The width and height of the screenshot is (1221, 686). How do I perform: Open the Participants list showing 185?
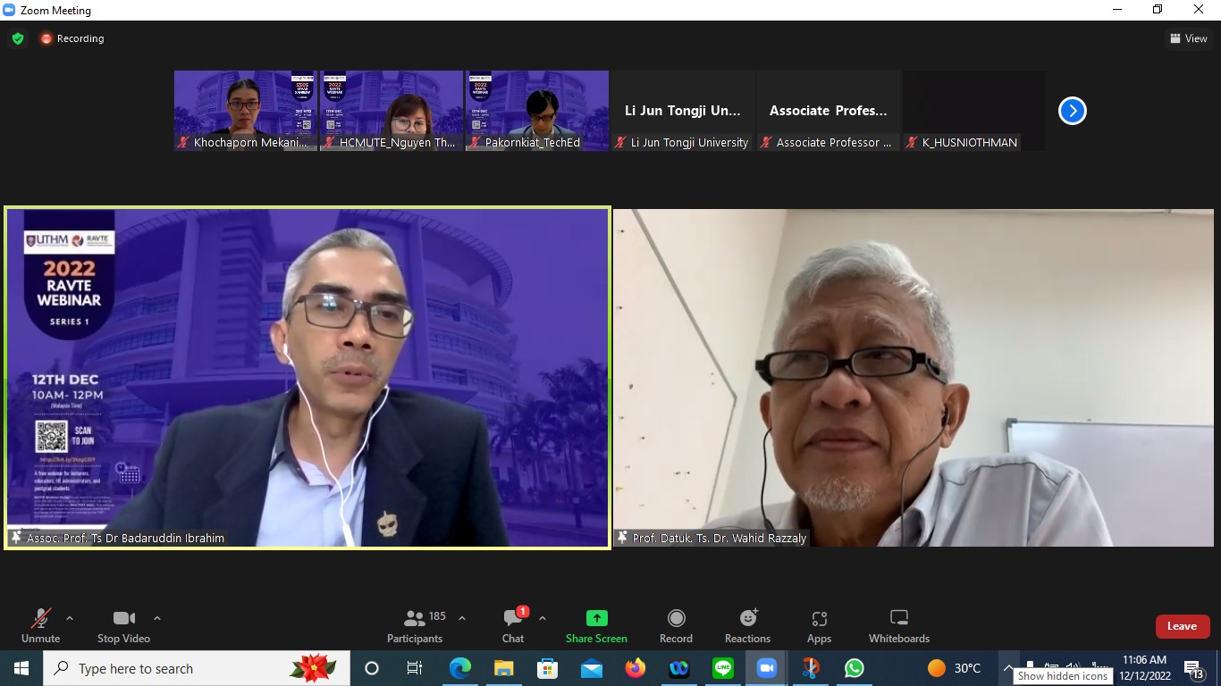coord(415,625)
